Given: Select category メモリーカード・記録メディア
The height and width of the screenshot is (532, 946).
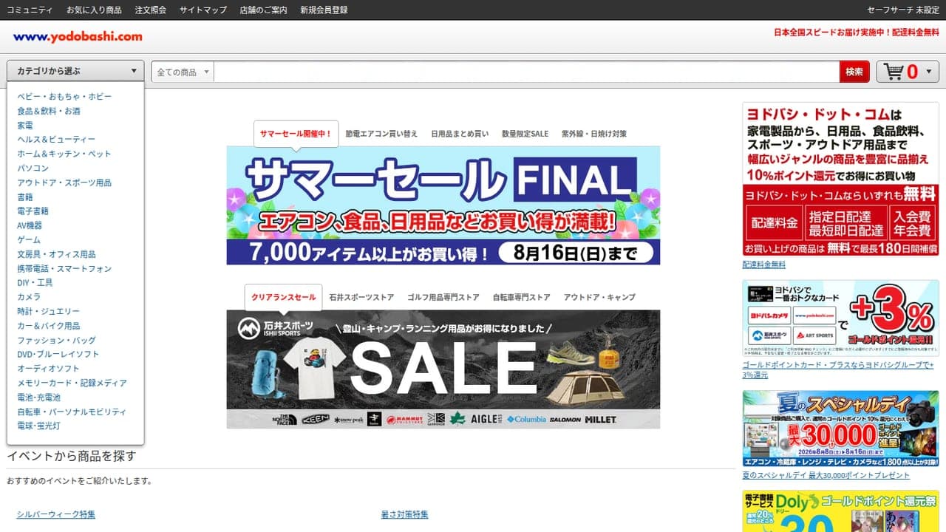Looking at the screenshot, I should [x=72, y=383].
